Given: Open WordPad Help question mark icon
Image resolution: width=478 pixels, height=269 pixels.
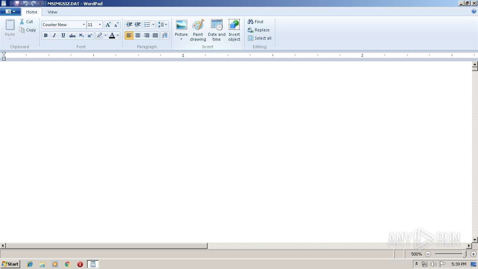Looking at the screenshot, I should pyautogui.click(x=474, y=12).
